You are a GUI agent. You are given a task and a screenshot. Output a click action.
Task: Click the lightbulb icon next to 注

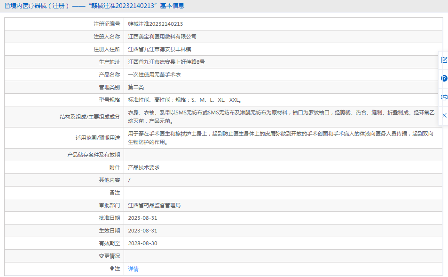point(112,269)
